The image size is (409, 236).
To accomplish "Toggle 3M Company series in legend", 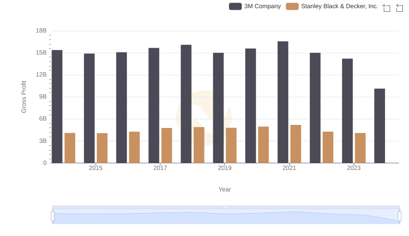I will [255, 6].
